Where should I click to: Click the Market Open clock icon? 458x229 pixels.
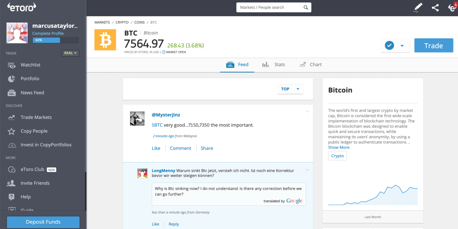click(x=164, y=52)
